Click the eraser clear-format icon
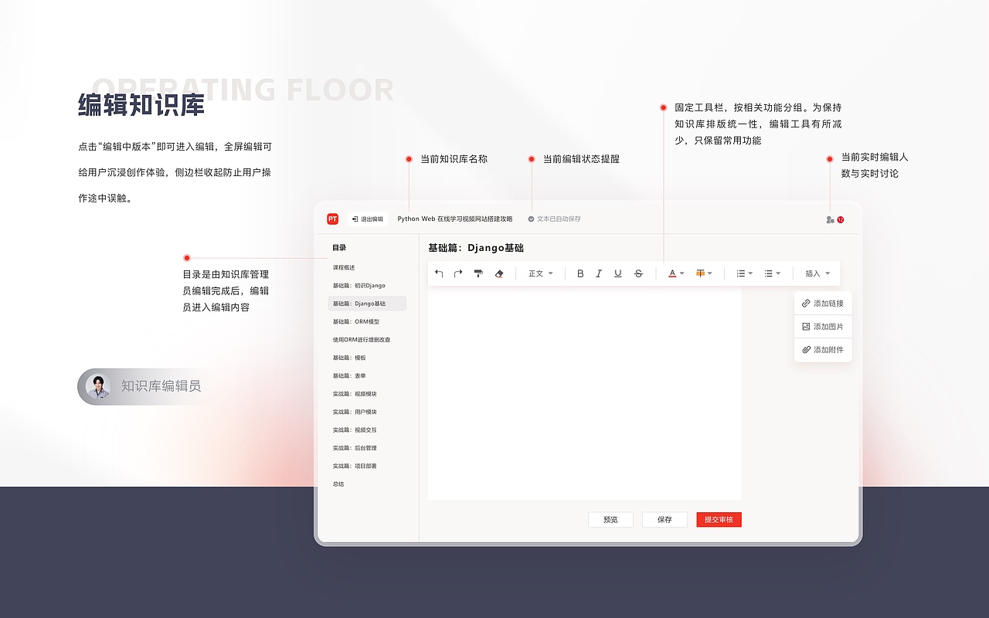This screenshot has height=618, width=989. [x=498, y=273]
